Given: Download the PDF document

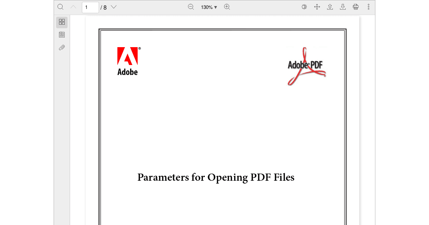Looking at the screenshot, I should [342, 7].
